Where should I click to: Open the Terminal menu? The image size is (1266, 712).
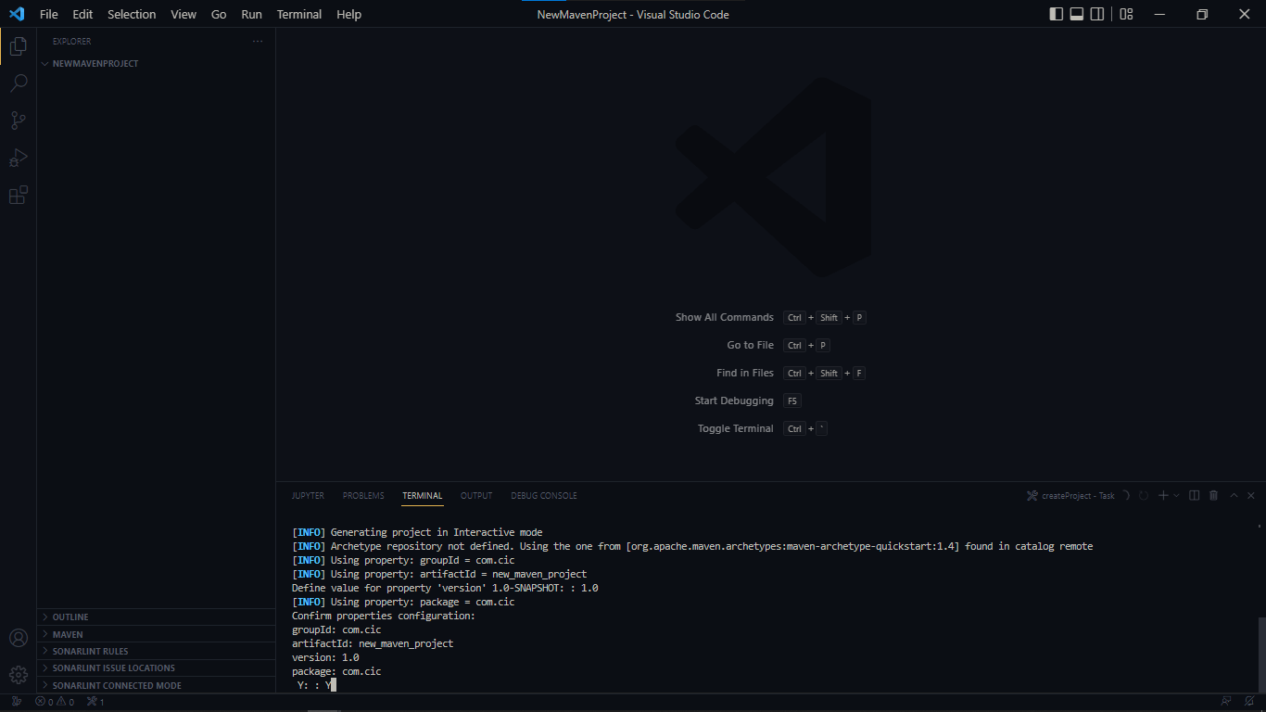click(299, 14)
